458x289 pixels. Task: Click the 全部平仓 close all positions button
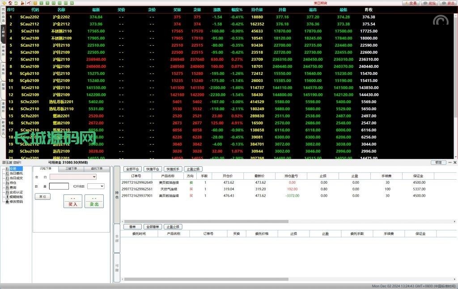point(132,169)
